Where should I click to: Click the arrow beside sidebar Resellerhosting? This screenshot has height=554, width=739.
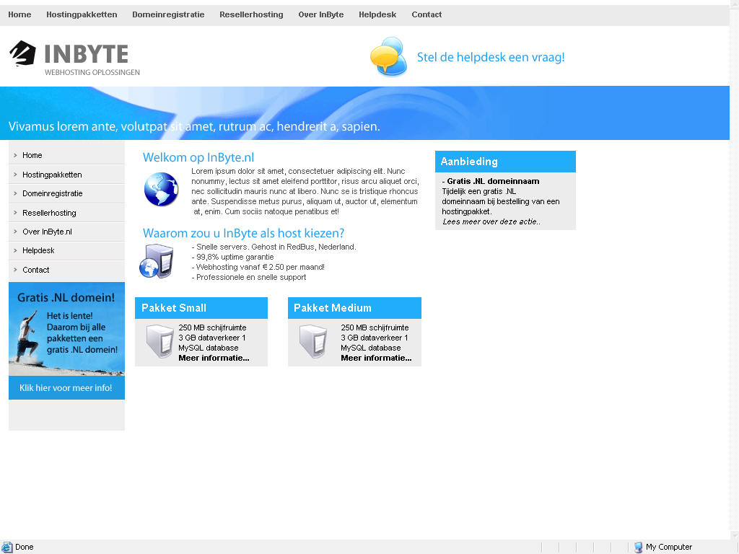pyautogui.click(x=15, y=213)
